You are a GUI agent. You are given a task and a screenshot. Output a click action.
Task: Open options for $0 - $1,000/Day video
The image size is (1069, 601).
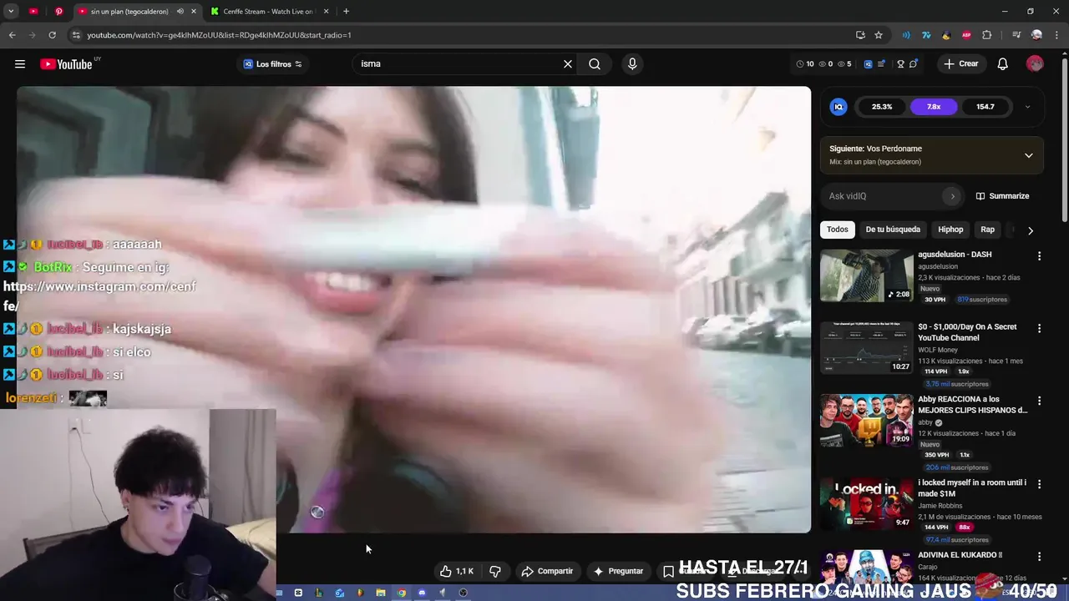tap(1039, 329)
